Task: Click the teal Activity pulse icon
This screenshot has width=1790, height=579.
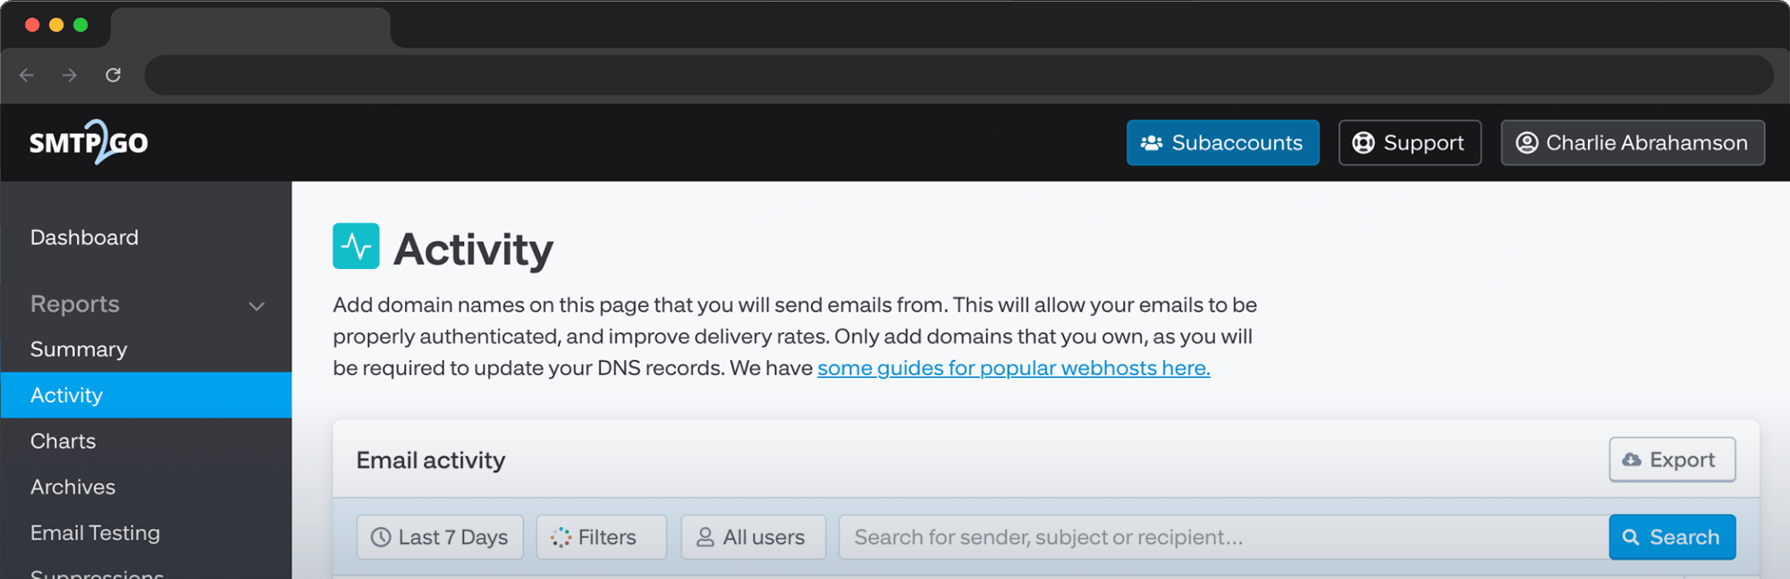Action: [x=356, y=246]
